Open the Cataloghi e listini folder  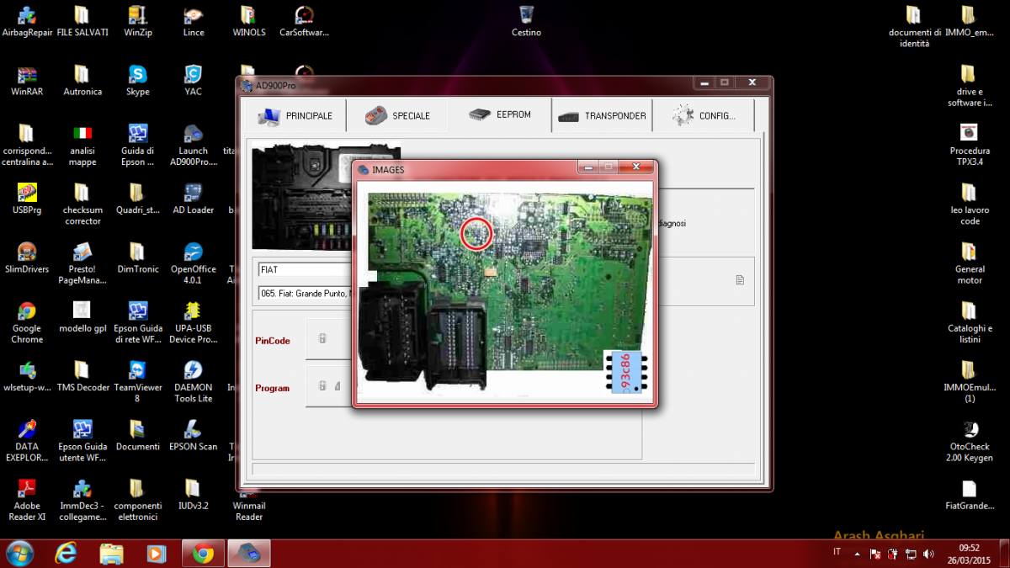tap(970, 321)
